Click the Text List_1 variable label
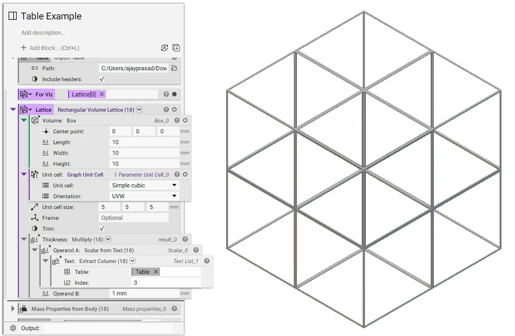This screenshot has width=515, height=336. tap(186, 261)
